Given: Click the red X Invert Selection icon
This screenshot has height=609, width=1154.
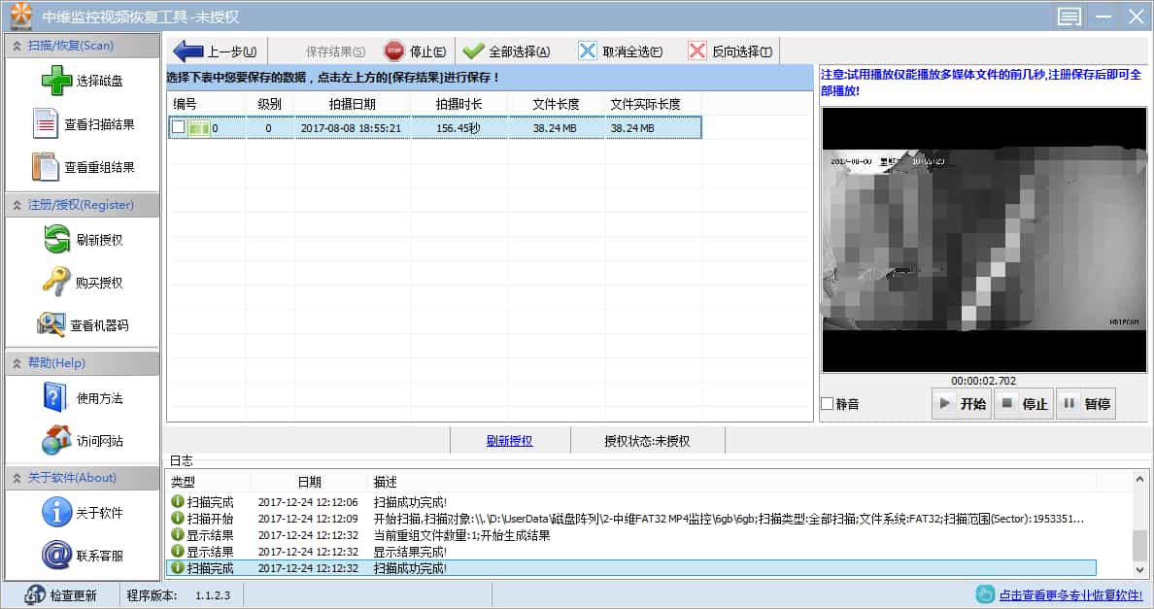Looking at the screenshot, I should pyautogui.click(x=696, y=51).
